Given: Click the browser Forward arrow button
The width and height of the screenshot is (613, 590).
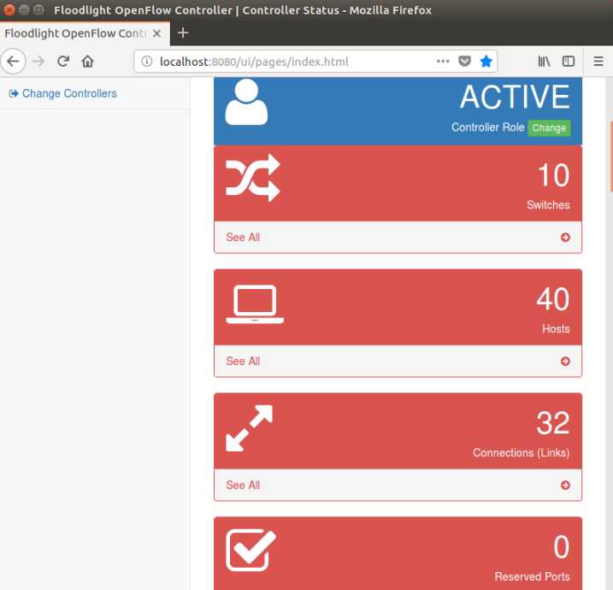Looking at the screenshot, I should [x=38, y=62].
